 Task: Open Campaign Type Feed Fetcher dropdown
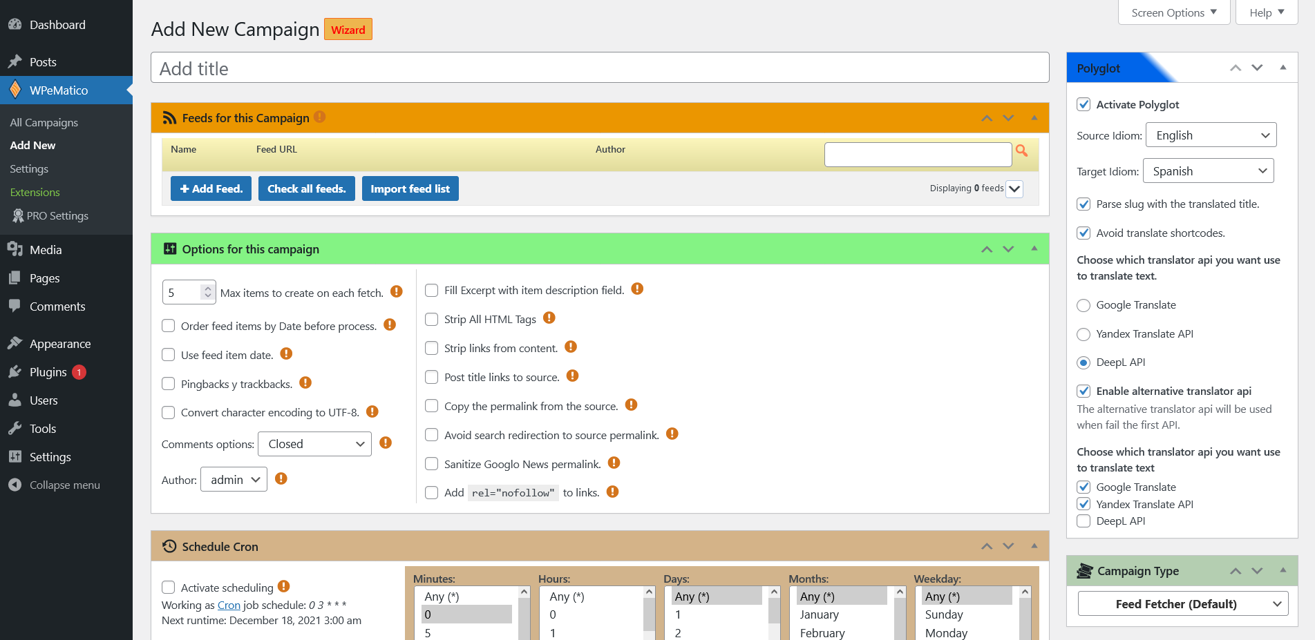(1183, 604)
